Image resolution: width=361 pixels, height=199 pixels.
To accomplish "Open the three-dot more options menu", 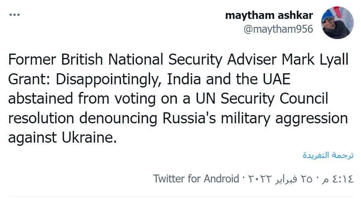I will [14, 15].
